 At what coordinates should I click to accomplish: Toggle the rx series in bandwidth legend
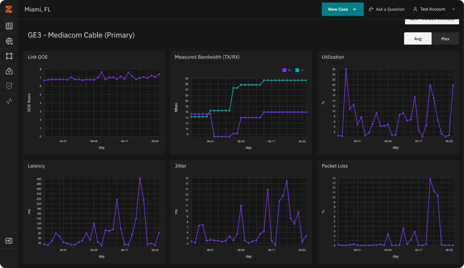299,70
